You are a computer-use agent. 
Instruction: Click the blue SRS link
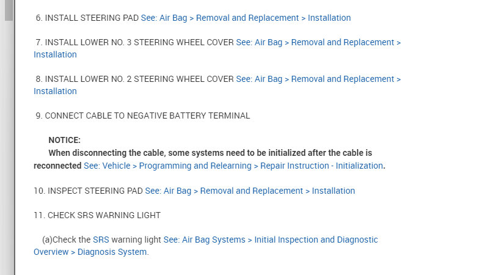coord(101,240)
